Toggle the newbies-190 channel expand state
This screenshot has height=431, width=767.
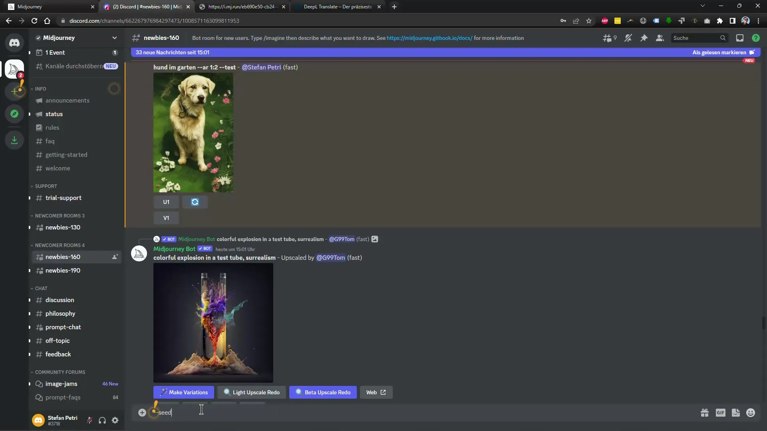tap(30, 270)
